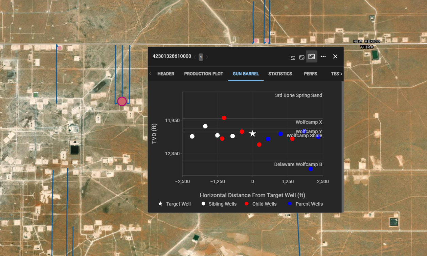This screenshot has height=256, width=427.
Task: Click the well count badge showing 1
Action: tap(201, 57)
